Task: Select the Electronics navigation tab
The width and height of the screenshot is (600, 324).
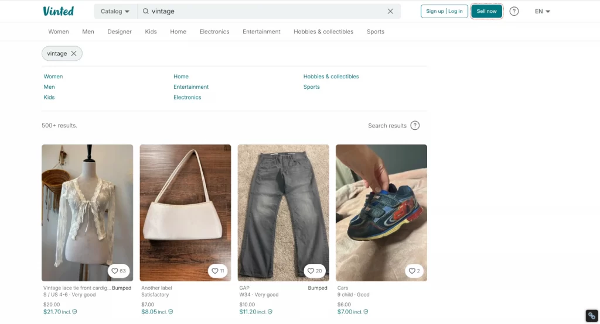Action: pos(214,32)
